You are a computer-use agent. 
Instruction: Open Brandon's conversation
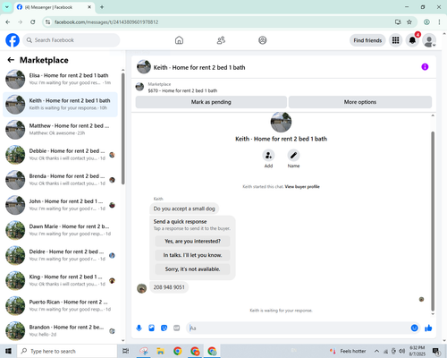pyautogui.click(x=61, y=331)
